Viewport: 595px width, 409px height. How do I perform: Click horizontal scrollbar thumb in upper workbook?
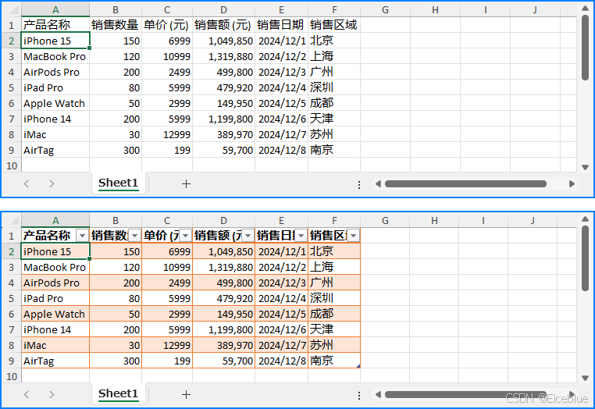(465, 184)
